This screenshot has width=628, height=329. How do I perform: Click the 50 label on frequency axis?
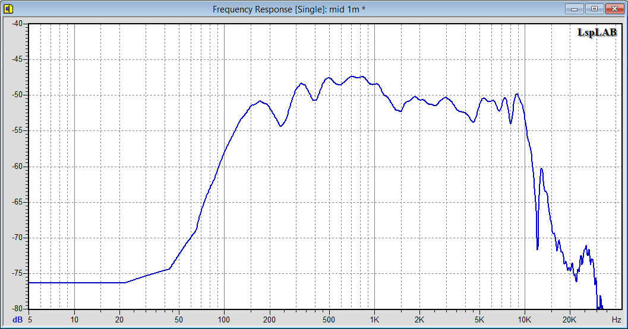(x=179, y=320)
